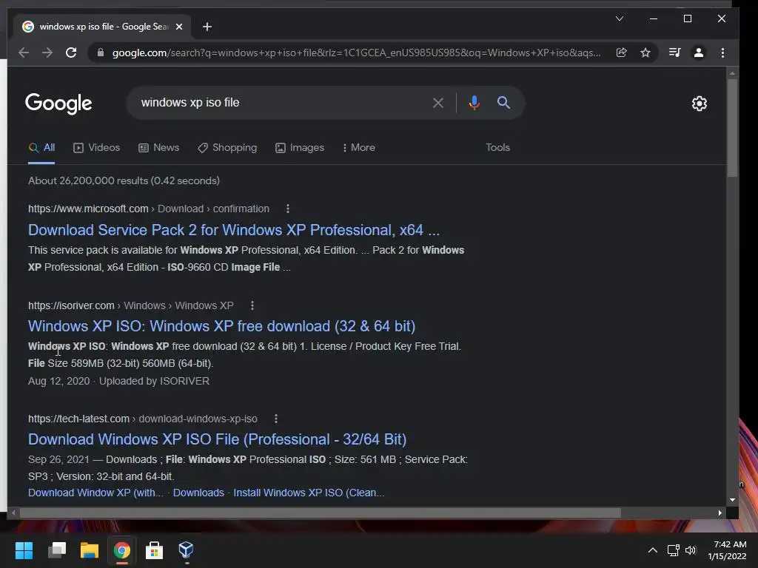758x568 pixels.
Task: Start voice search with the microphone
Action: (474, 103)
